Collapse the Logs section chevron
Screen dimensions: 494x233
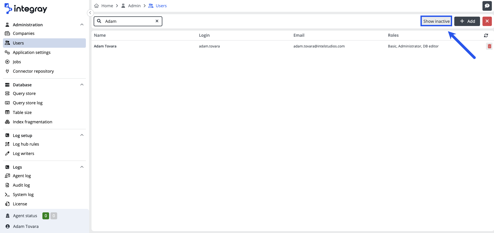point(82,167)
